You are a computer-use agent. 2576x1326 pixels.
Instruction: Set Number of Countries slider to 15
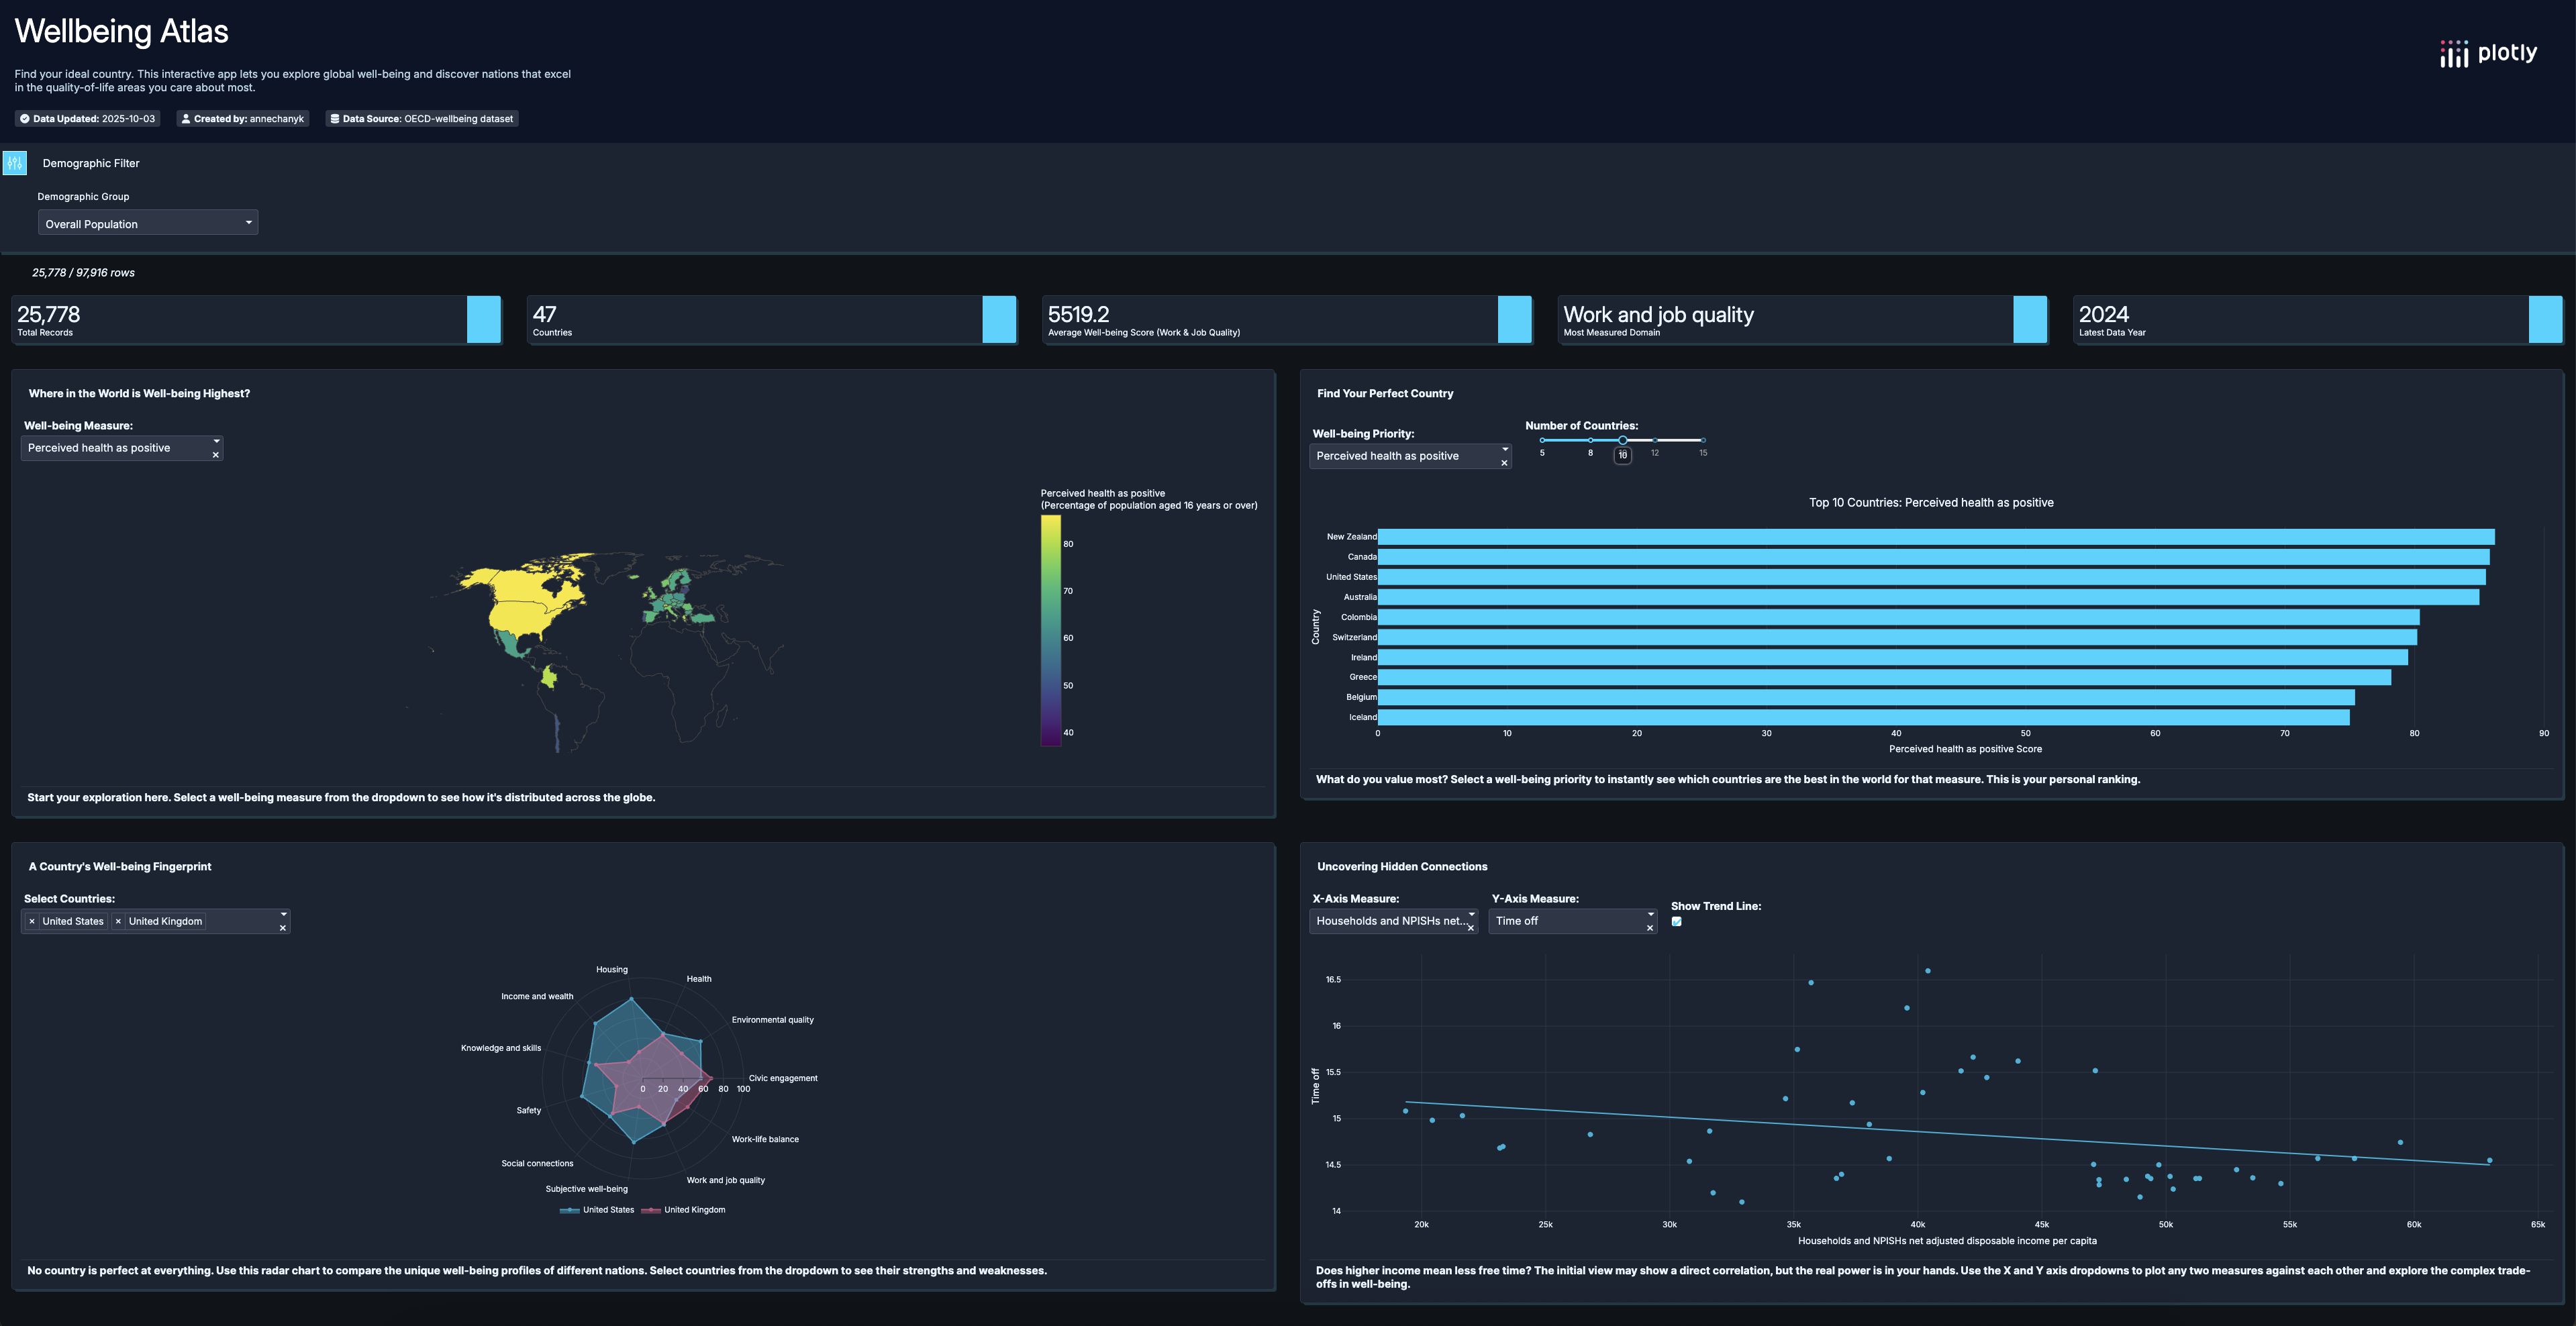(x=1703, y=440)
